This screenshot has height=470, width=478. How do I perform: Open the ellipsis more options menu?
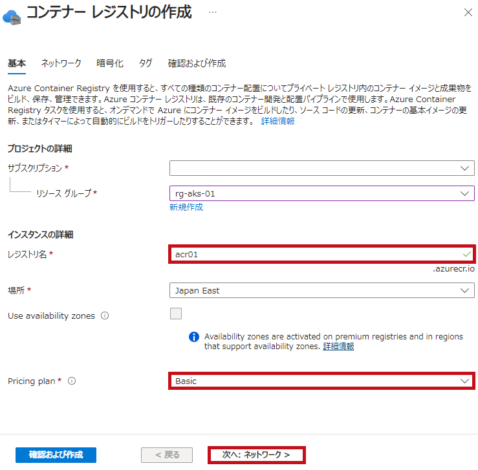tap(213, 12)
